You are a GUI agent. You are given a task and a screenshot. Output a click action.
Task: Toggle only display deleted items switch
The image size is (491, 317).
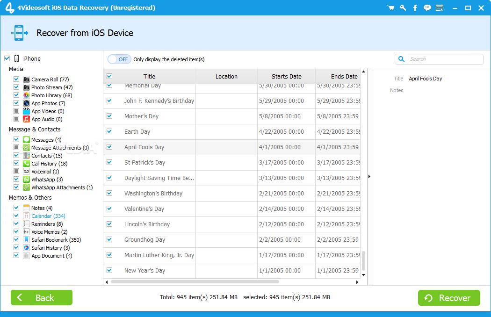(119, 59)
